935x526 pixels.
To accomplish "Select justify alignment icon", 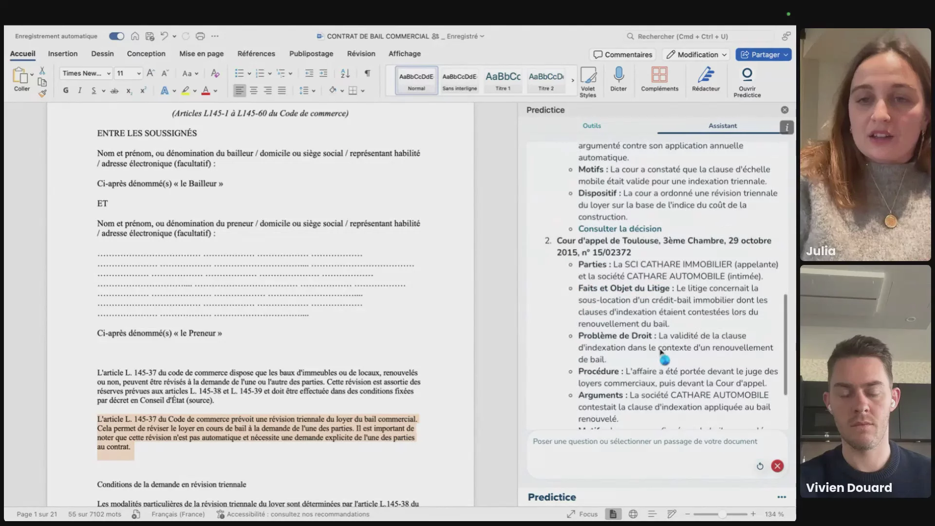I will [282, 91].
